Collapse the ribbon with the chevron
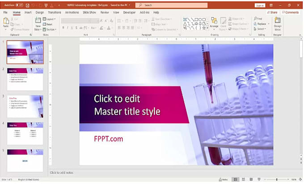The width and height of the screenshot is (304, 184). [x=300, y=35]
